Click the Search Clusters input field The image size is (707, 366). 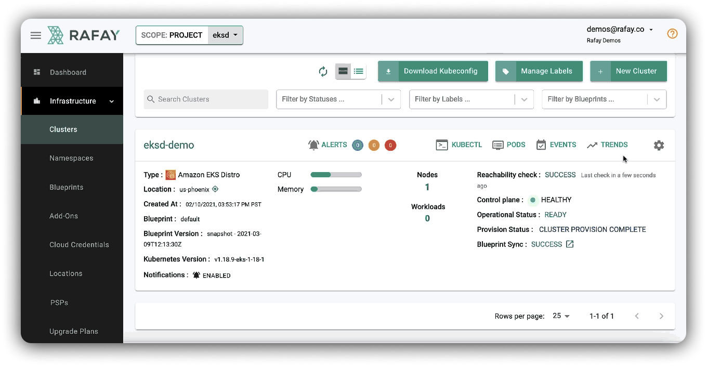206,99
